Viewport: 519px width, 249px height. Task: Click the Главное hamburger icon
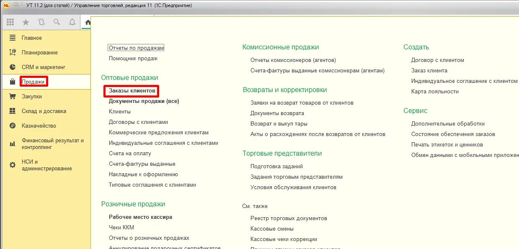pos(13,38)
